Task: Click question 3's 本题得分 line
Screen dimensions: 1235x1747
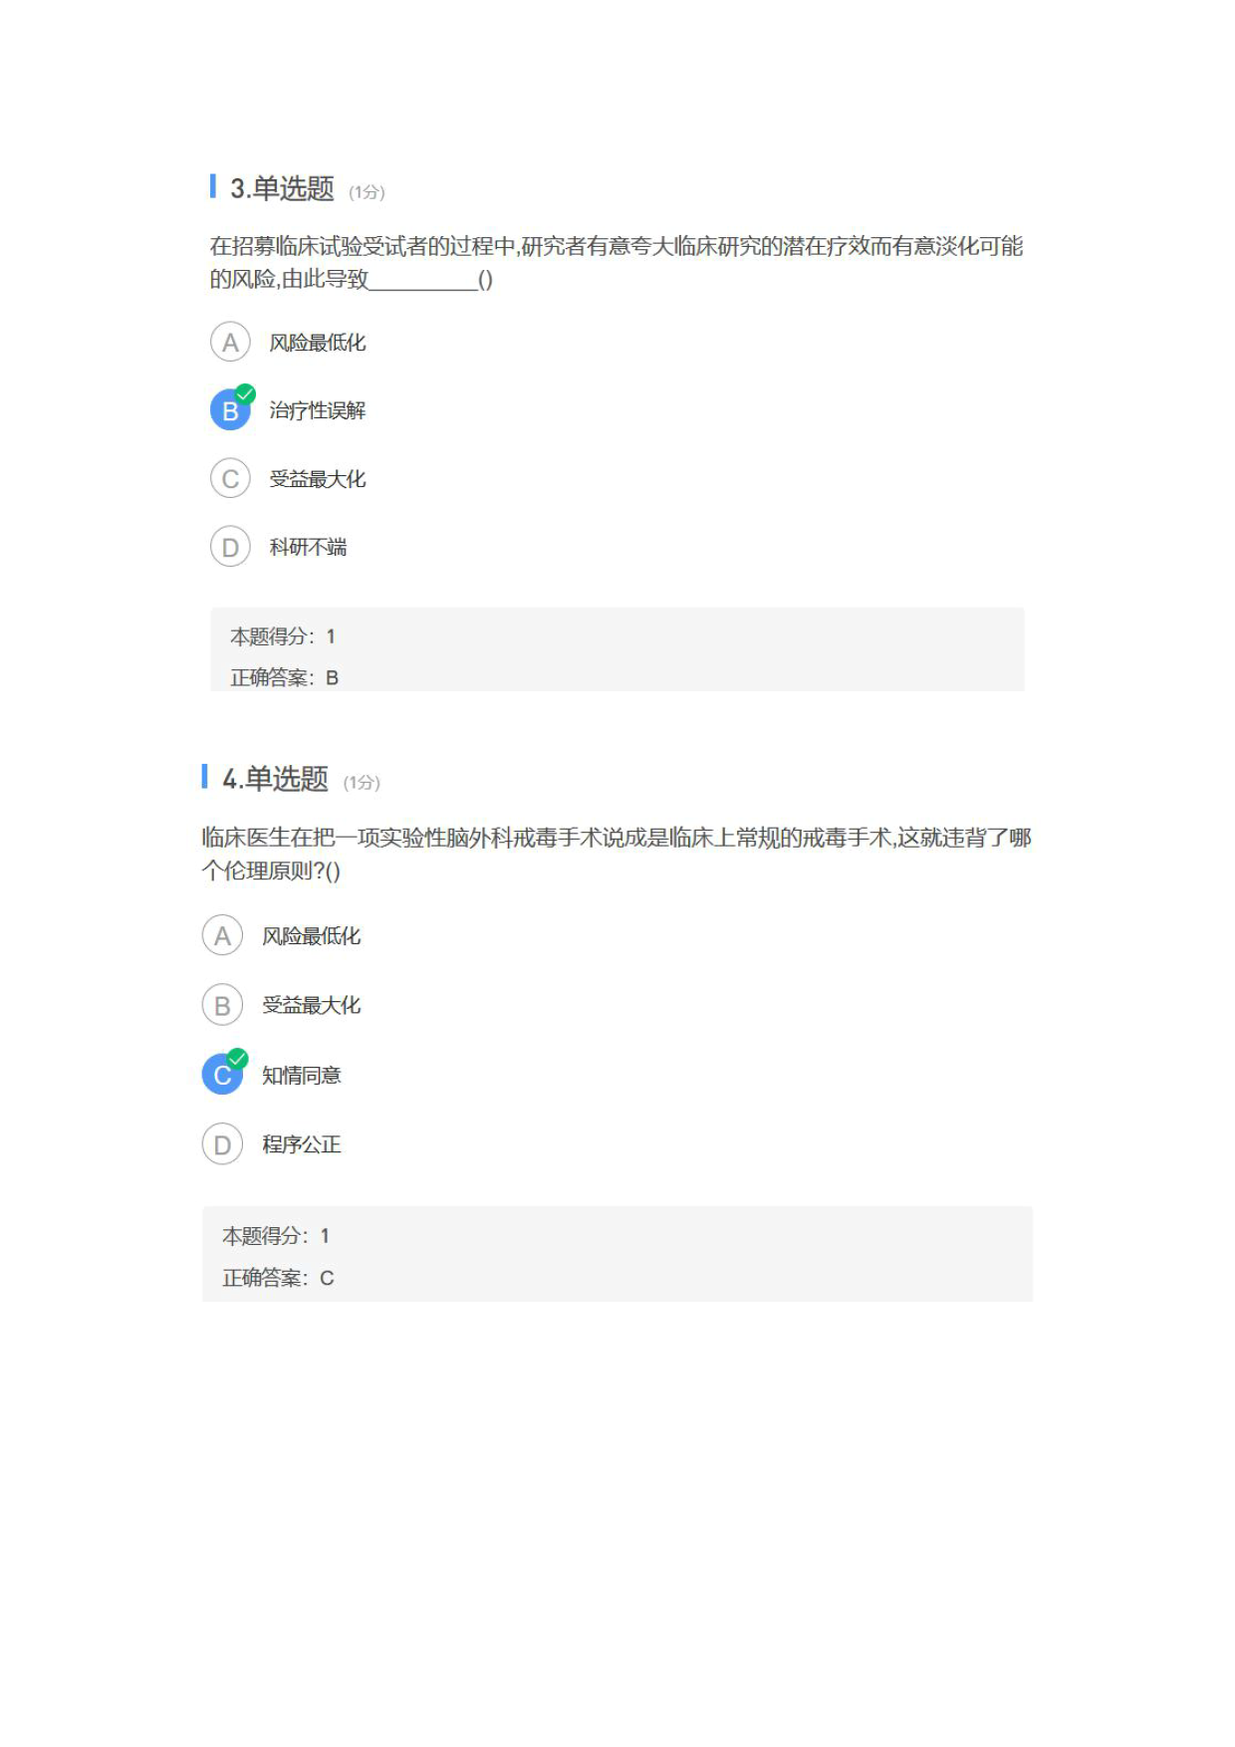Action: coord(283,636)
